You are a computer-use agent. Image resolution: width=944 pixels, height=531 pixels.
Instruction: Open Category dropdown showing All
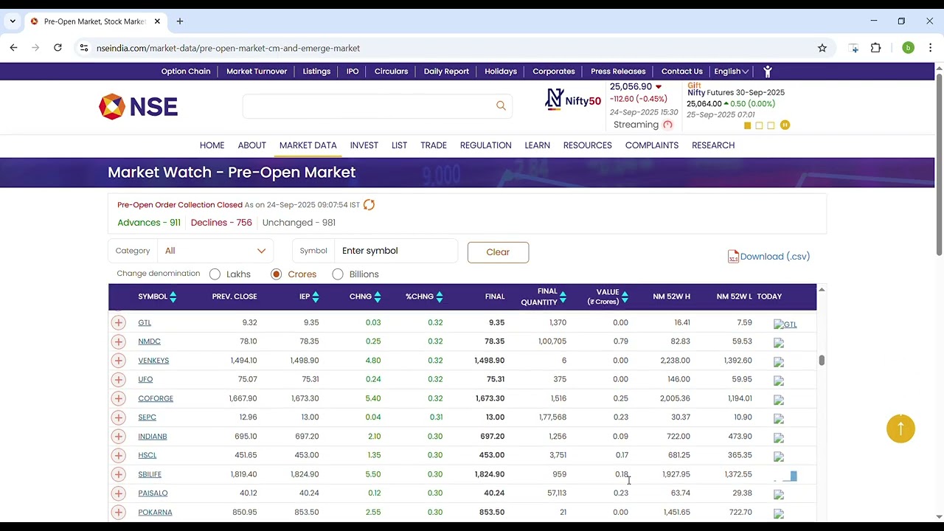point(215,251)
